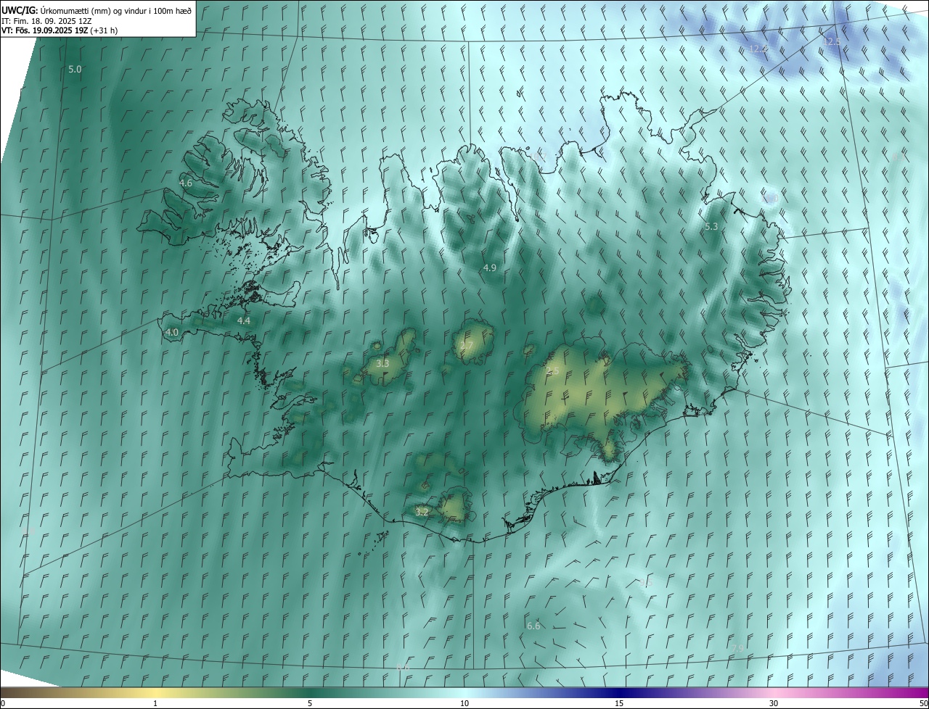
Task: Click the 5.3 value in east Iceland
Action: click(x=711, y=227)
